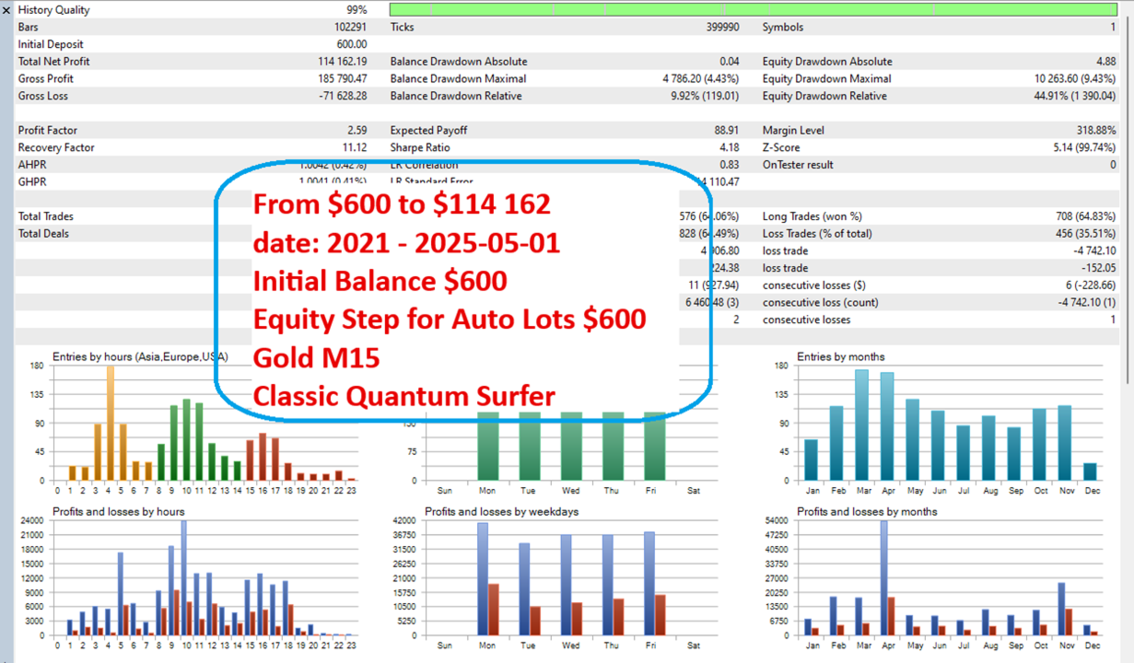Click the equity drawdown absolute value 4.88
This screenshot has width=1134, height=663.
[1105, 62]
